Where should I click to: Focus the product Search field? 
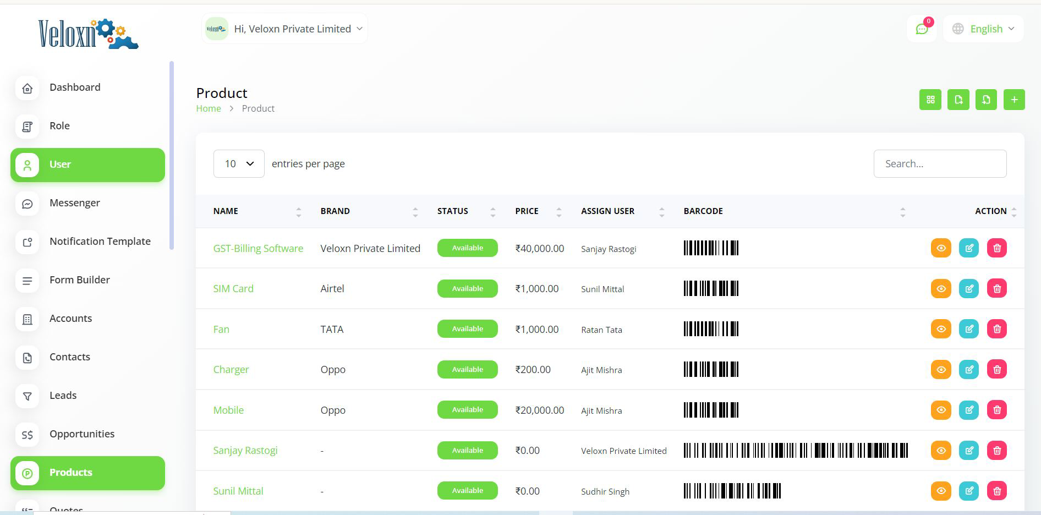(940, 163)
